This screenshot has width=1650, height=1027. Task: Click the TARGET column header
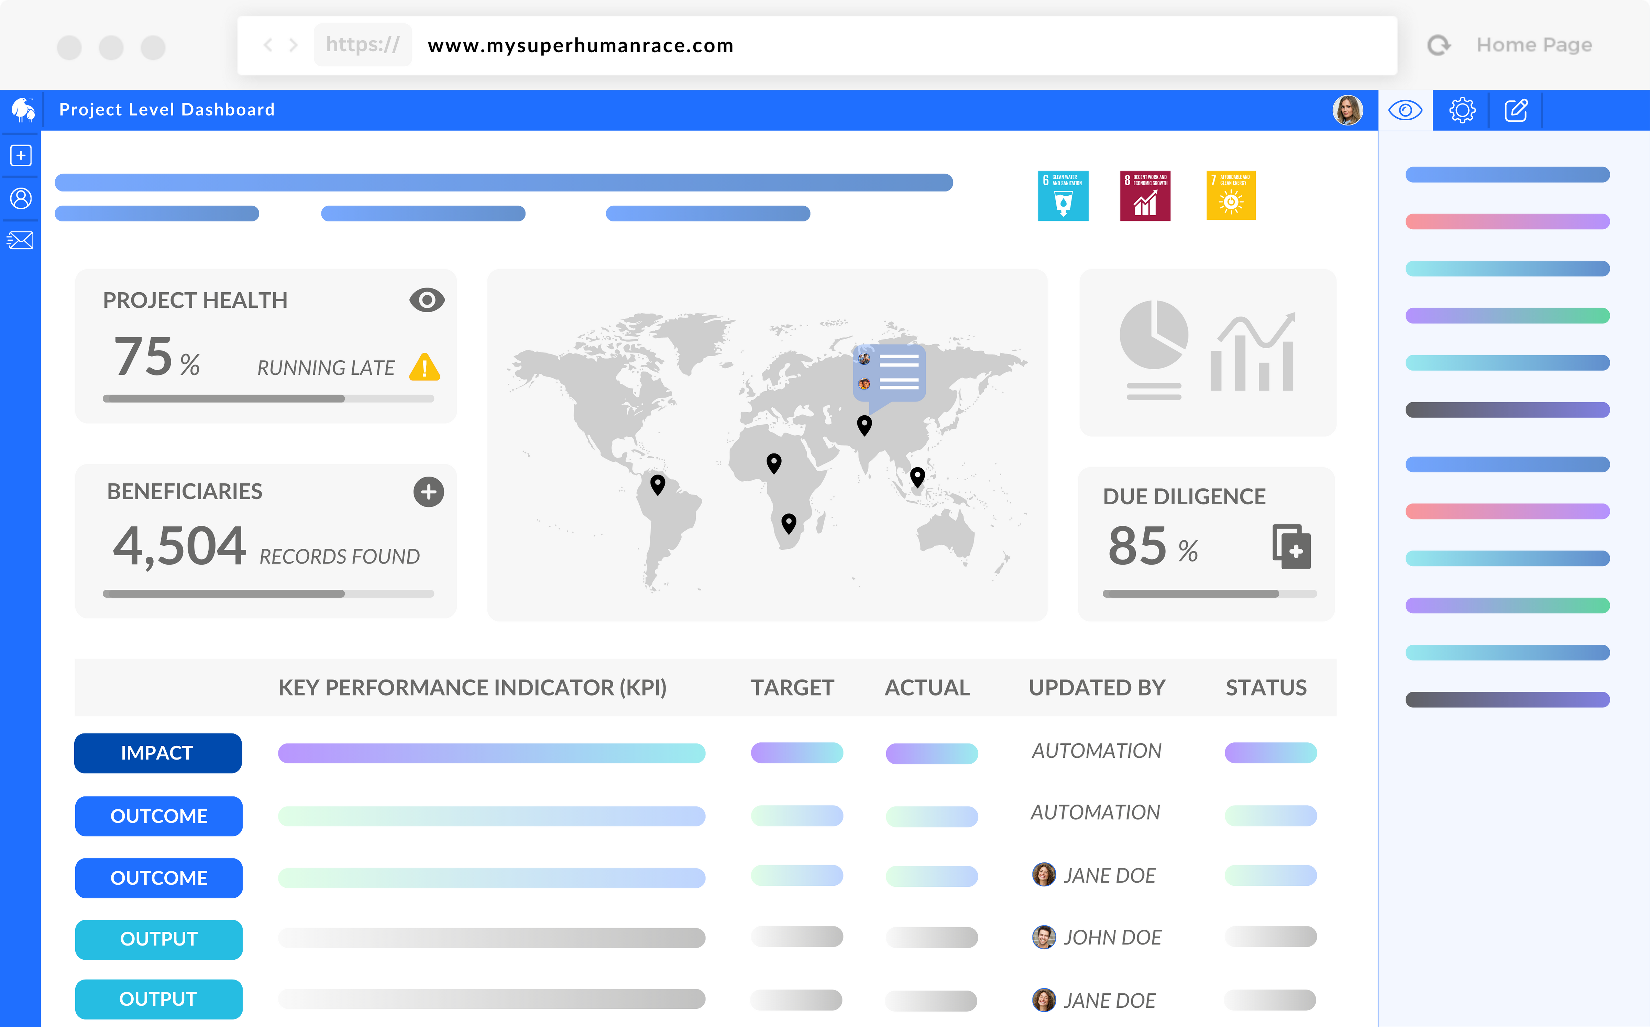(x=792, y=687)
